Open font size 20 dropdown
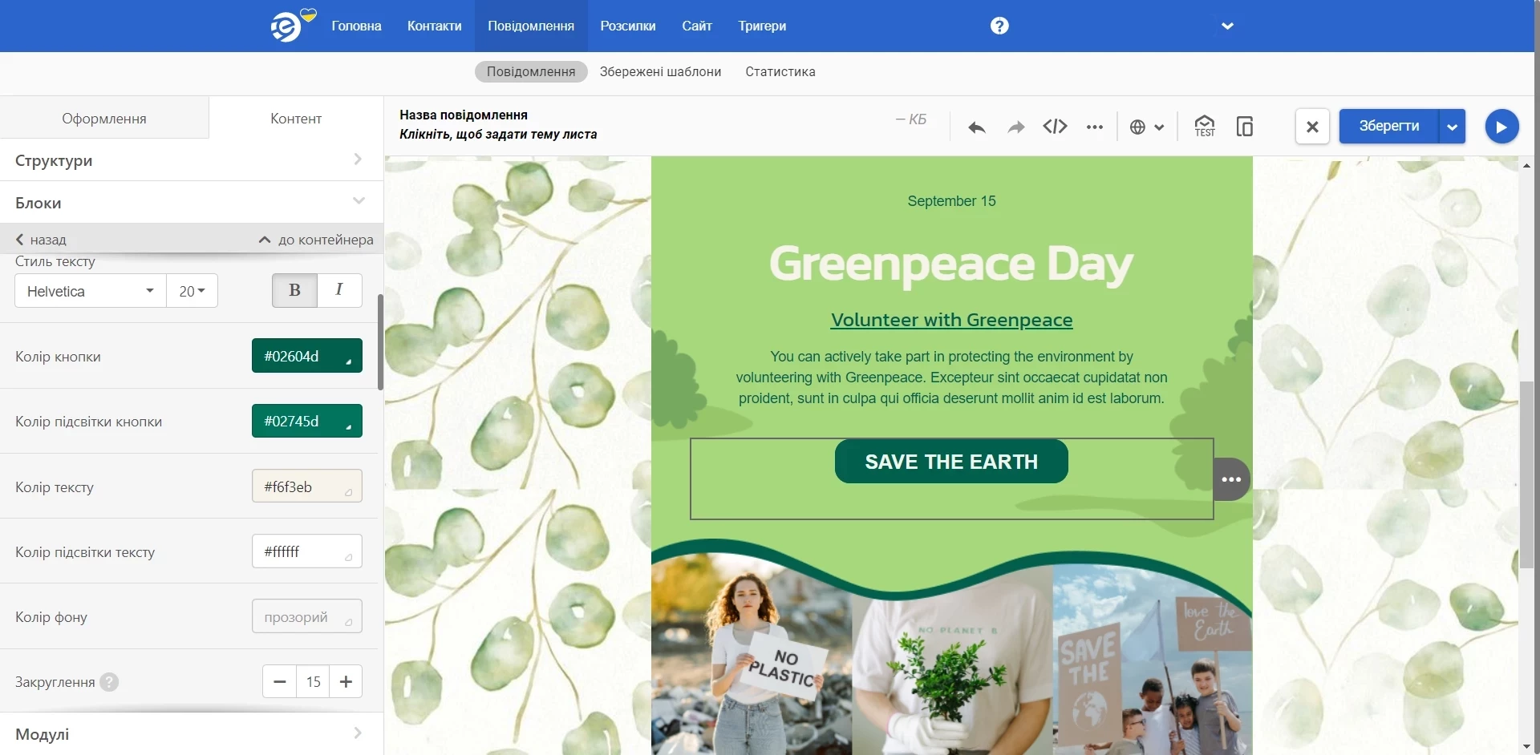 (x=192, y=291)
